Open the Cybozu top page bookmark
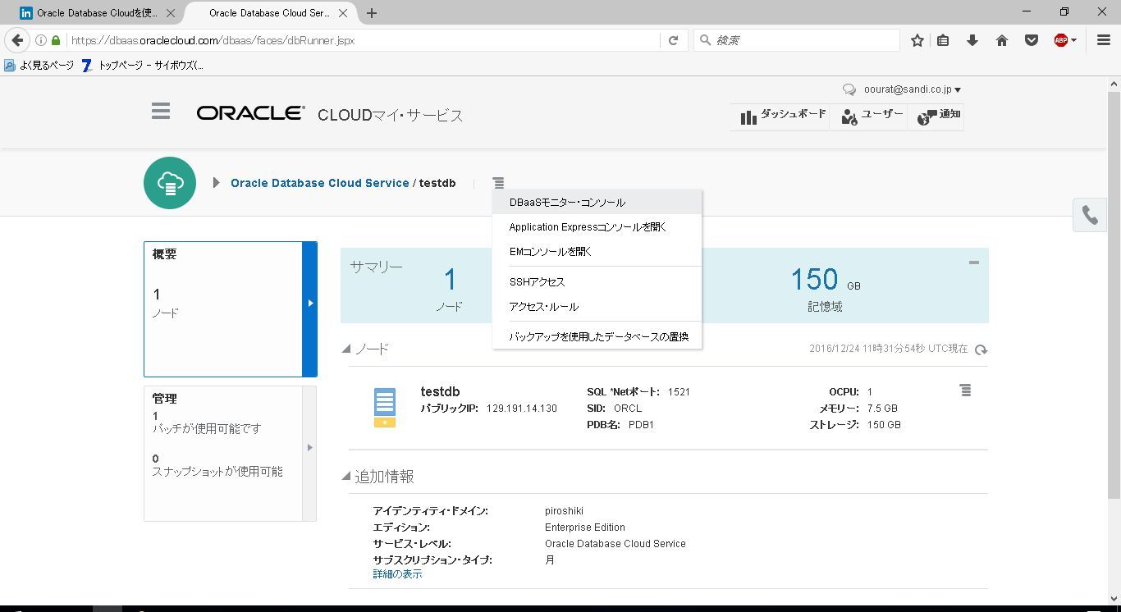The height and width of the screenshot is (612, 1121). pyautogui.click(x=143, y=66)
